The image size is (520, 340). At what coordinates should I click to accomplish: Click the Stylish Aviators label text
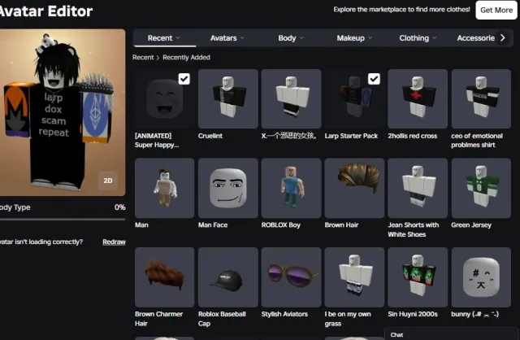[x=284, y=314]
